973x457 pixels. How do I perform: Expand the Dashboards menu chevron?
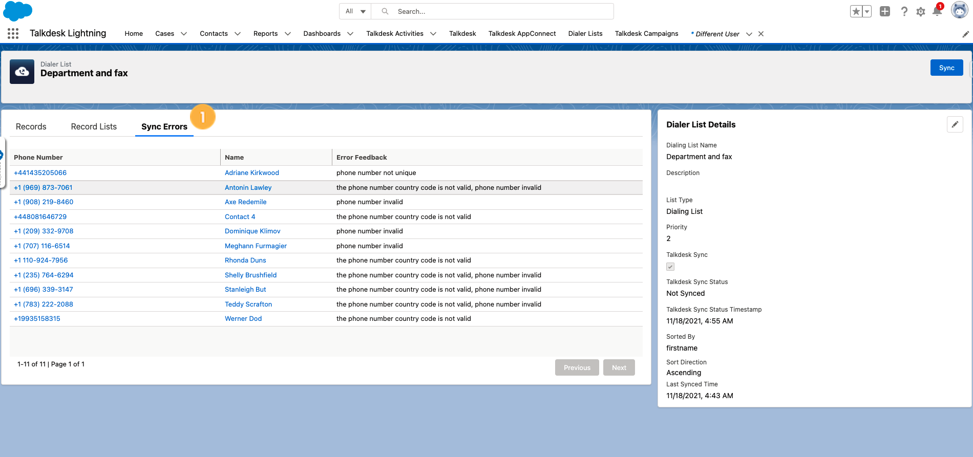click(x=350, y=34)
